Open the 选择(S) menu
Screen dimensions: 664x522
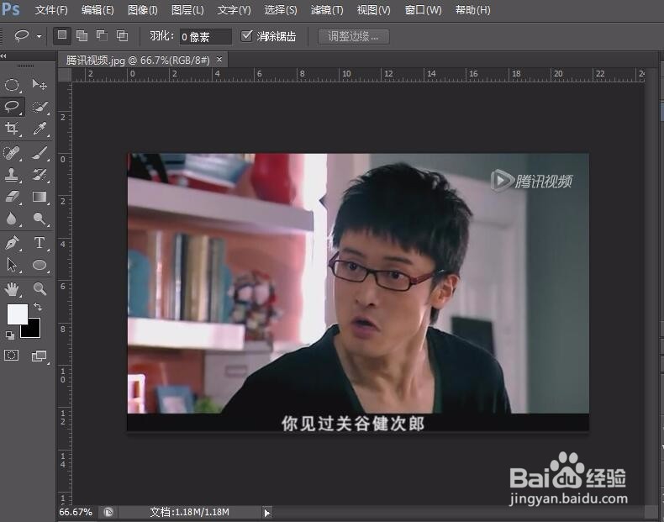(281, 10)
